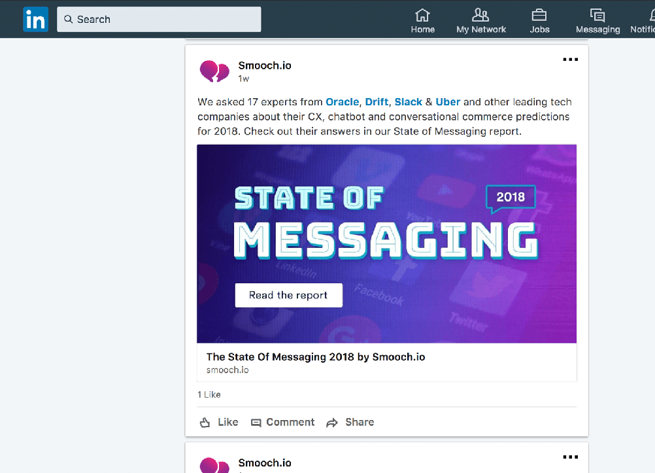Viewport: 655px width, 473px height.
Task: Click the Search input field
Action: click(159, 20)
